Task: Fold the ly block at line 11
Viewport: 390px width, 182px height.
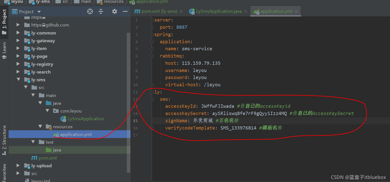Action: point(152,92)
